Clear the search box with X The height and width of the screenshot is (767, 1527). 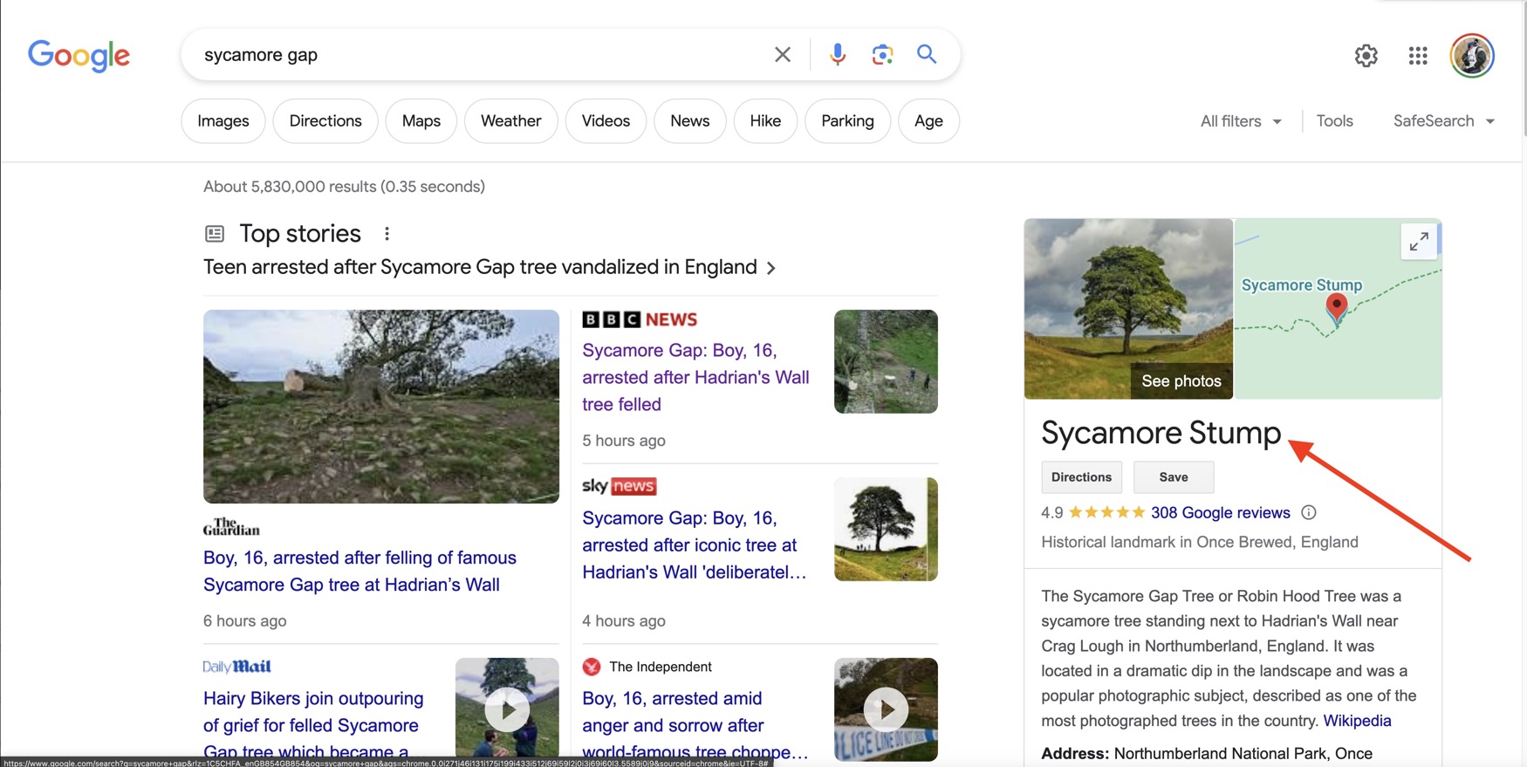click(783, 55)
